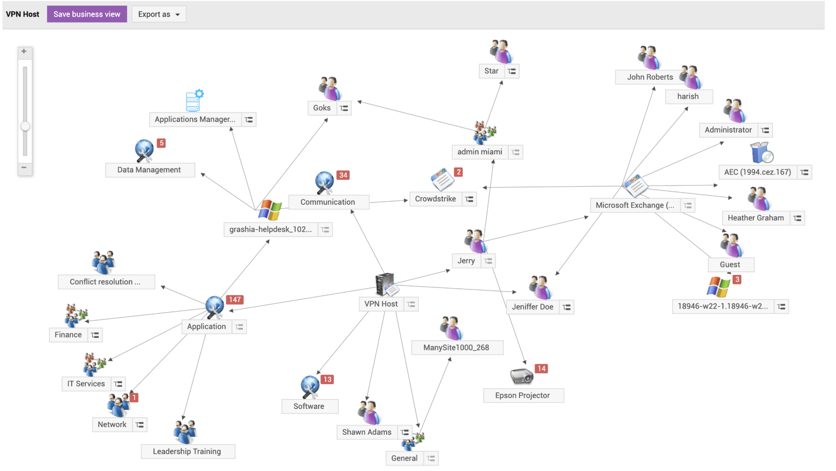Select the Software globe wrench icon
The width and height of the screenshot is (836, 471).
coord(310,387)
